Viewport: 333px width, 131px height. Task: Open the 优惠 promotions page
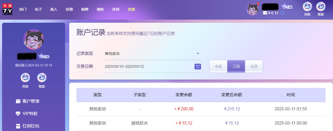[131, 9]
